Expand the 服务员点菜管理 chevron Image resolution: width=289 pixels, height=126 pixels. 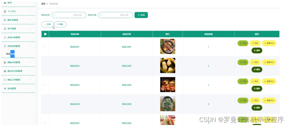31,71
